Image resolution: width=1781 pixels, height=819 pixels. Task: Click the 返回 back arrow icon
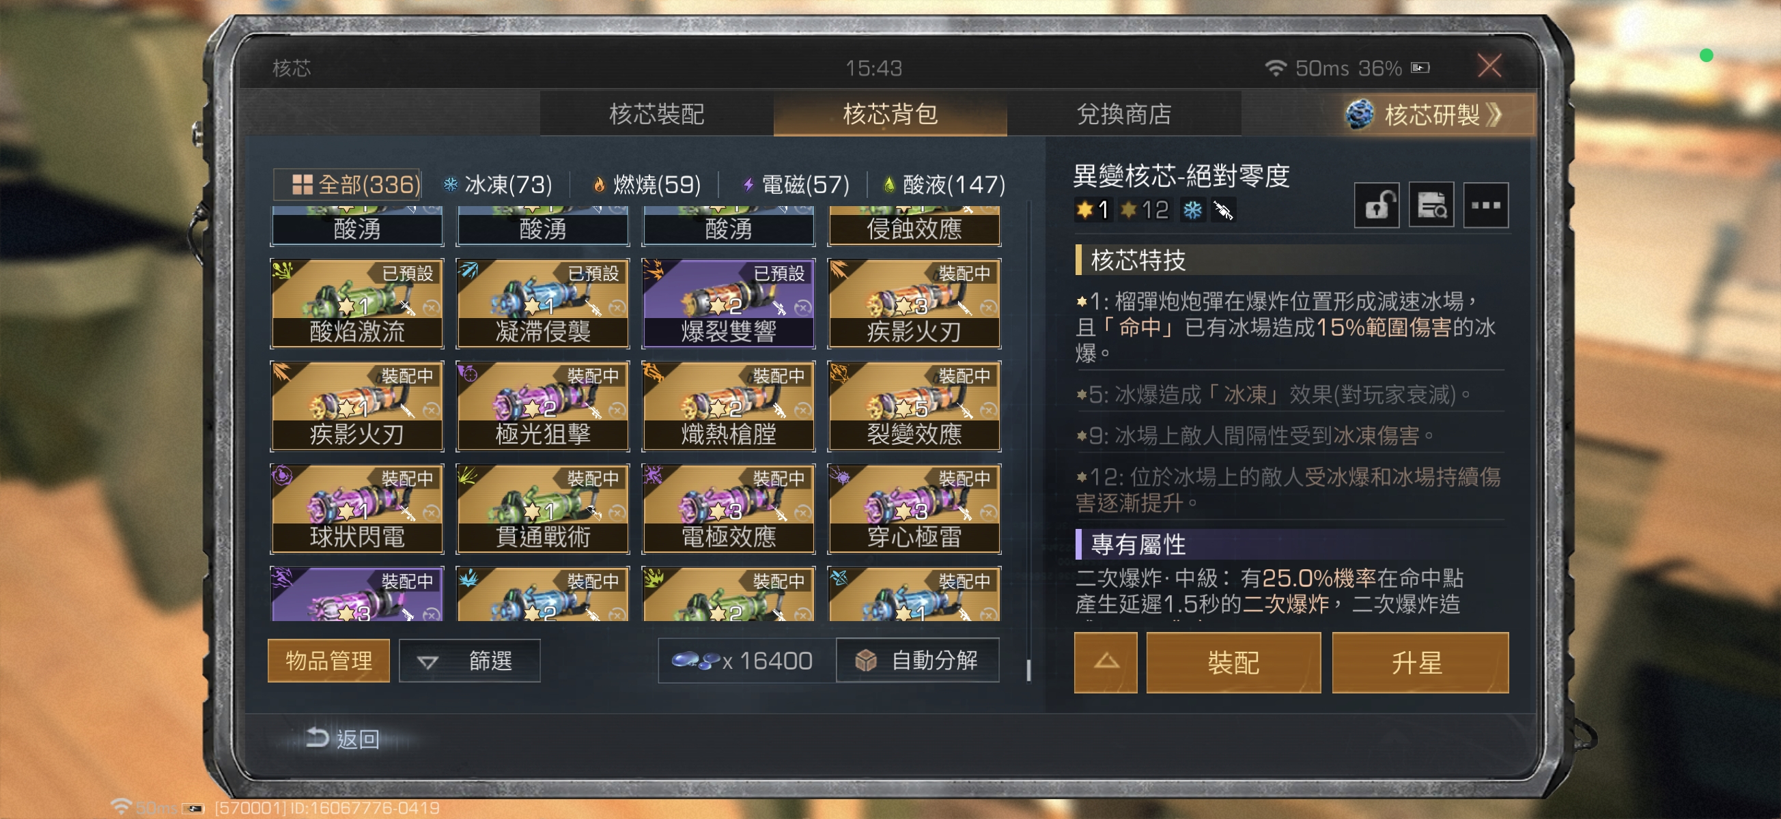318,738
